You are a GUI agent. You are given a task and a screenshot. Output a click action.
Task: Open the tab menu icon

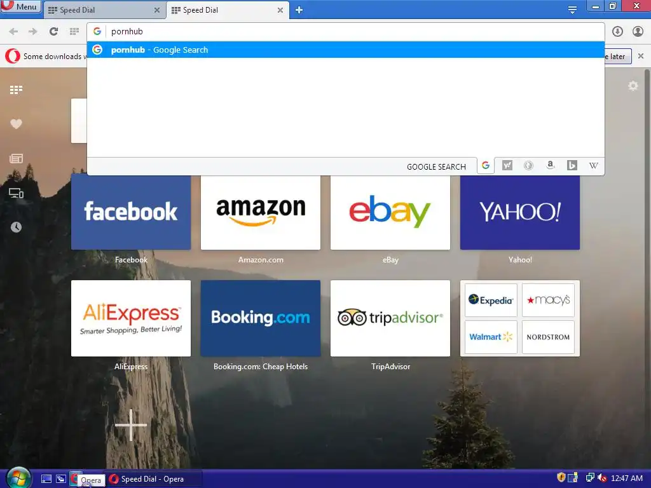(x=572, y=10)
